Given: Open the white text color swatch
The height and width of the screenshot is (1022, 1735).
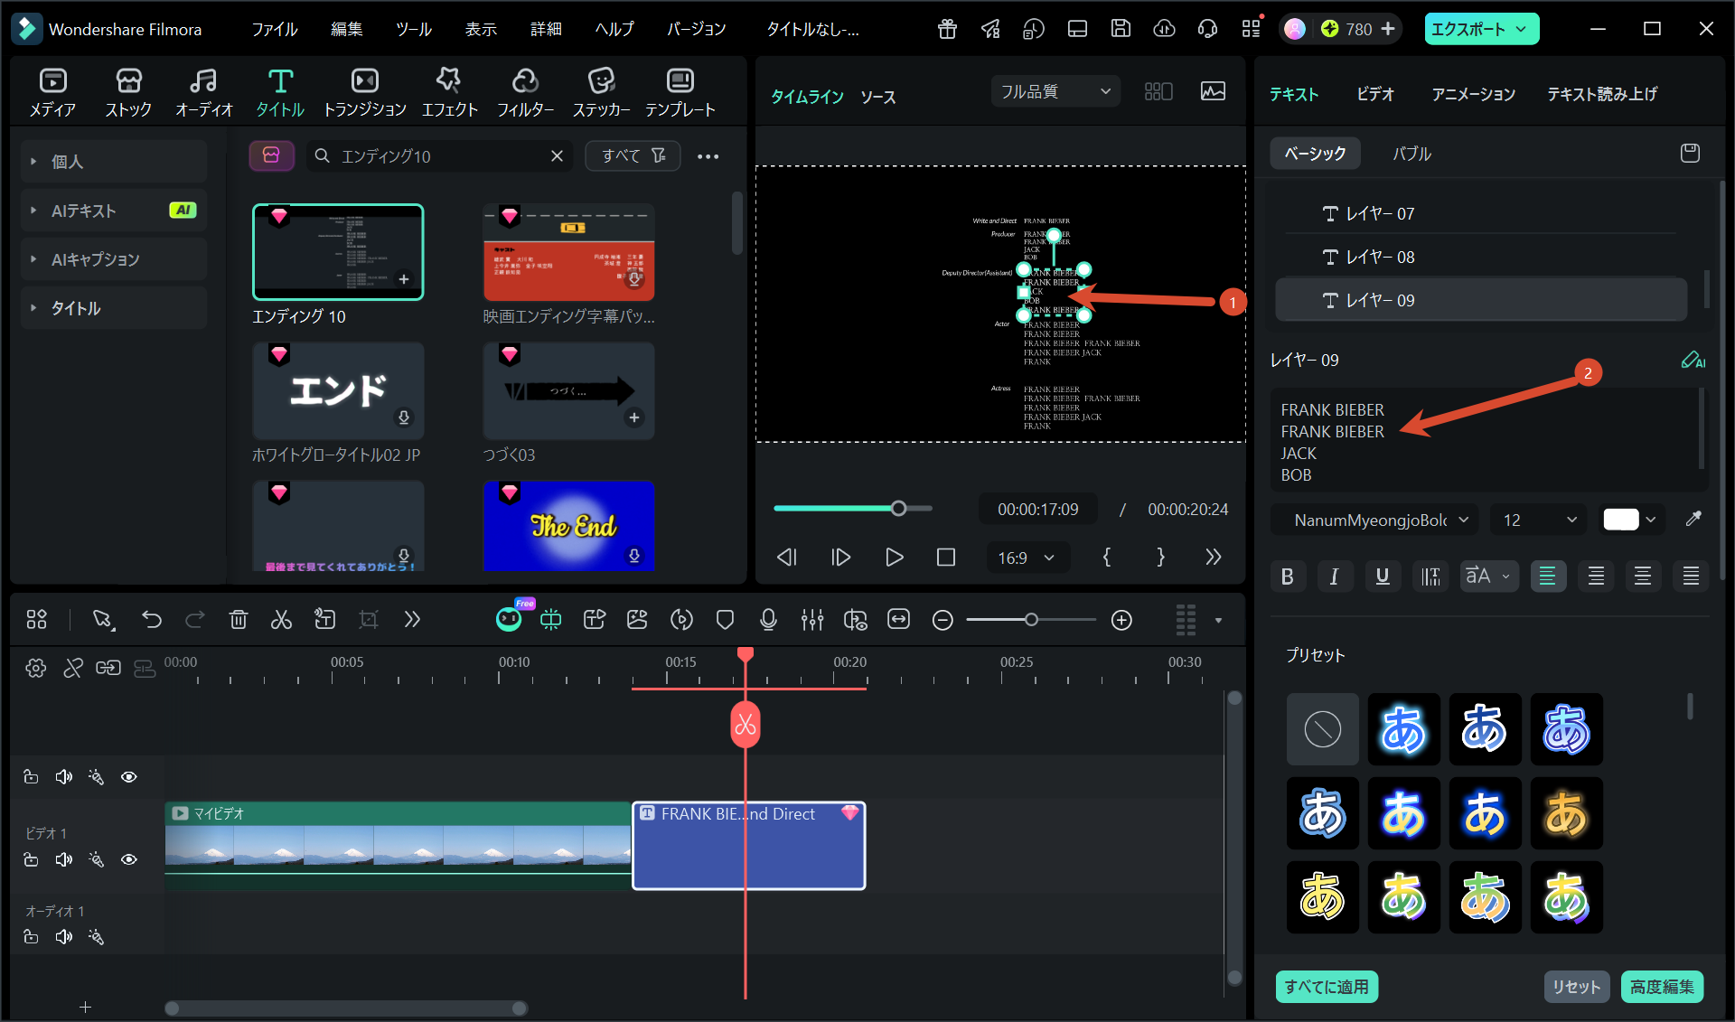Looking at the screenshot, I should pyautogui.click(x=1621, y=520).
